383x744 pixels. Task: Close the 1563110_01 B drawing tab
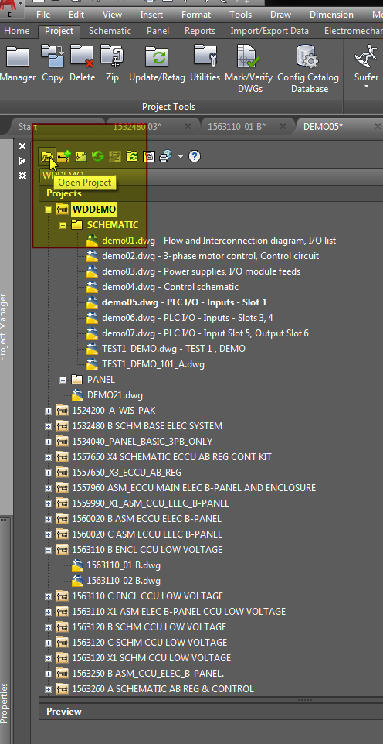[x=283, y=126]
